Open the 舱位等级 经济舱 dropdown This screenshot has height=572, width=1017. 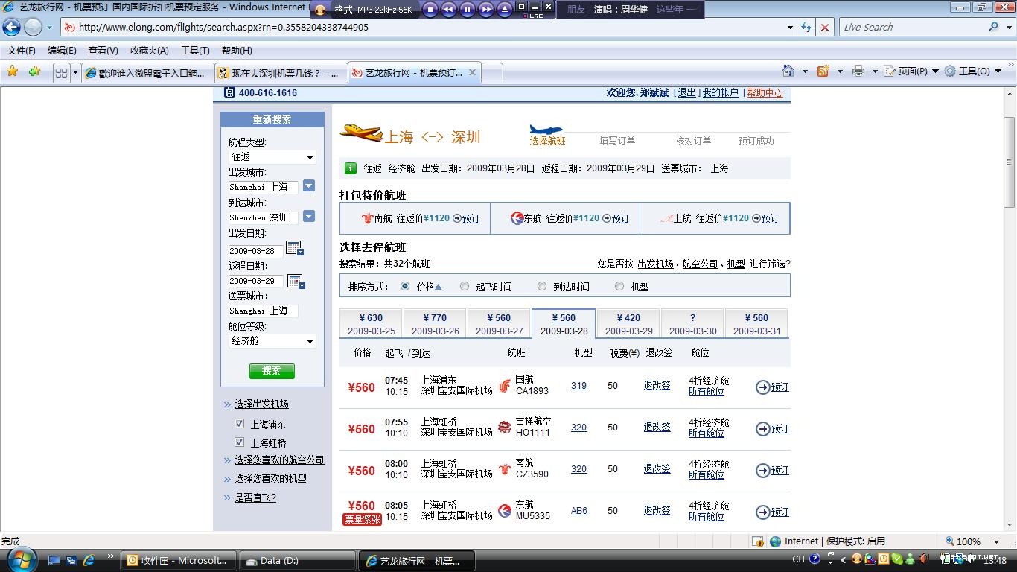tap(272, 341)
